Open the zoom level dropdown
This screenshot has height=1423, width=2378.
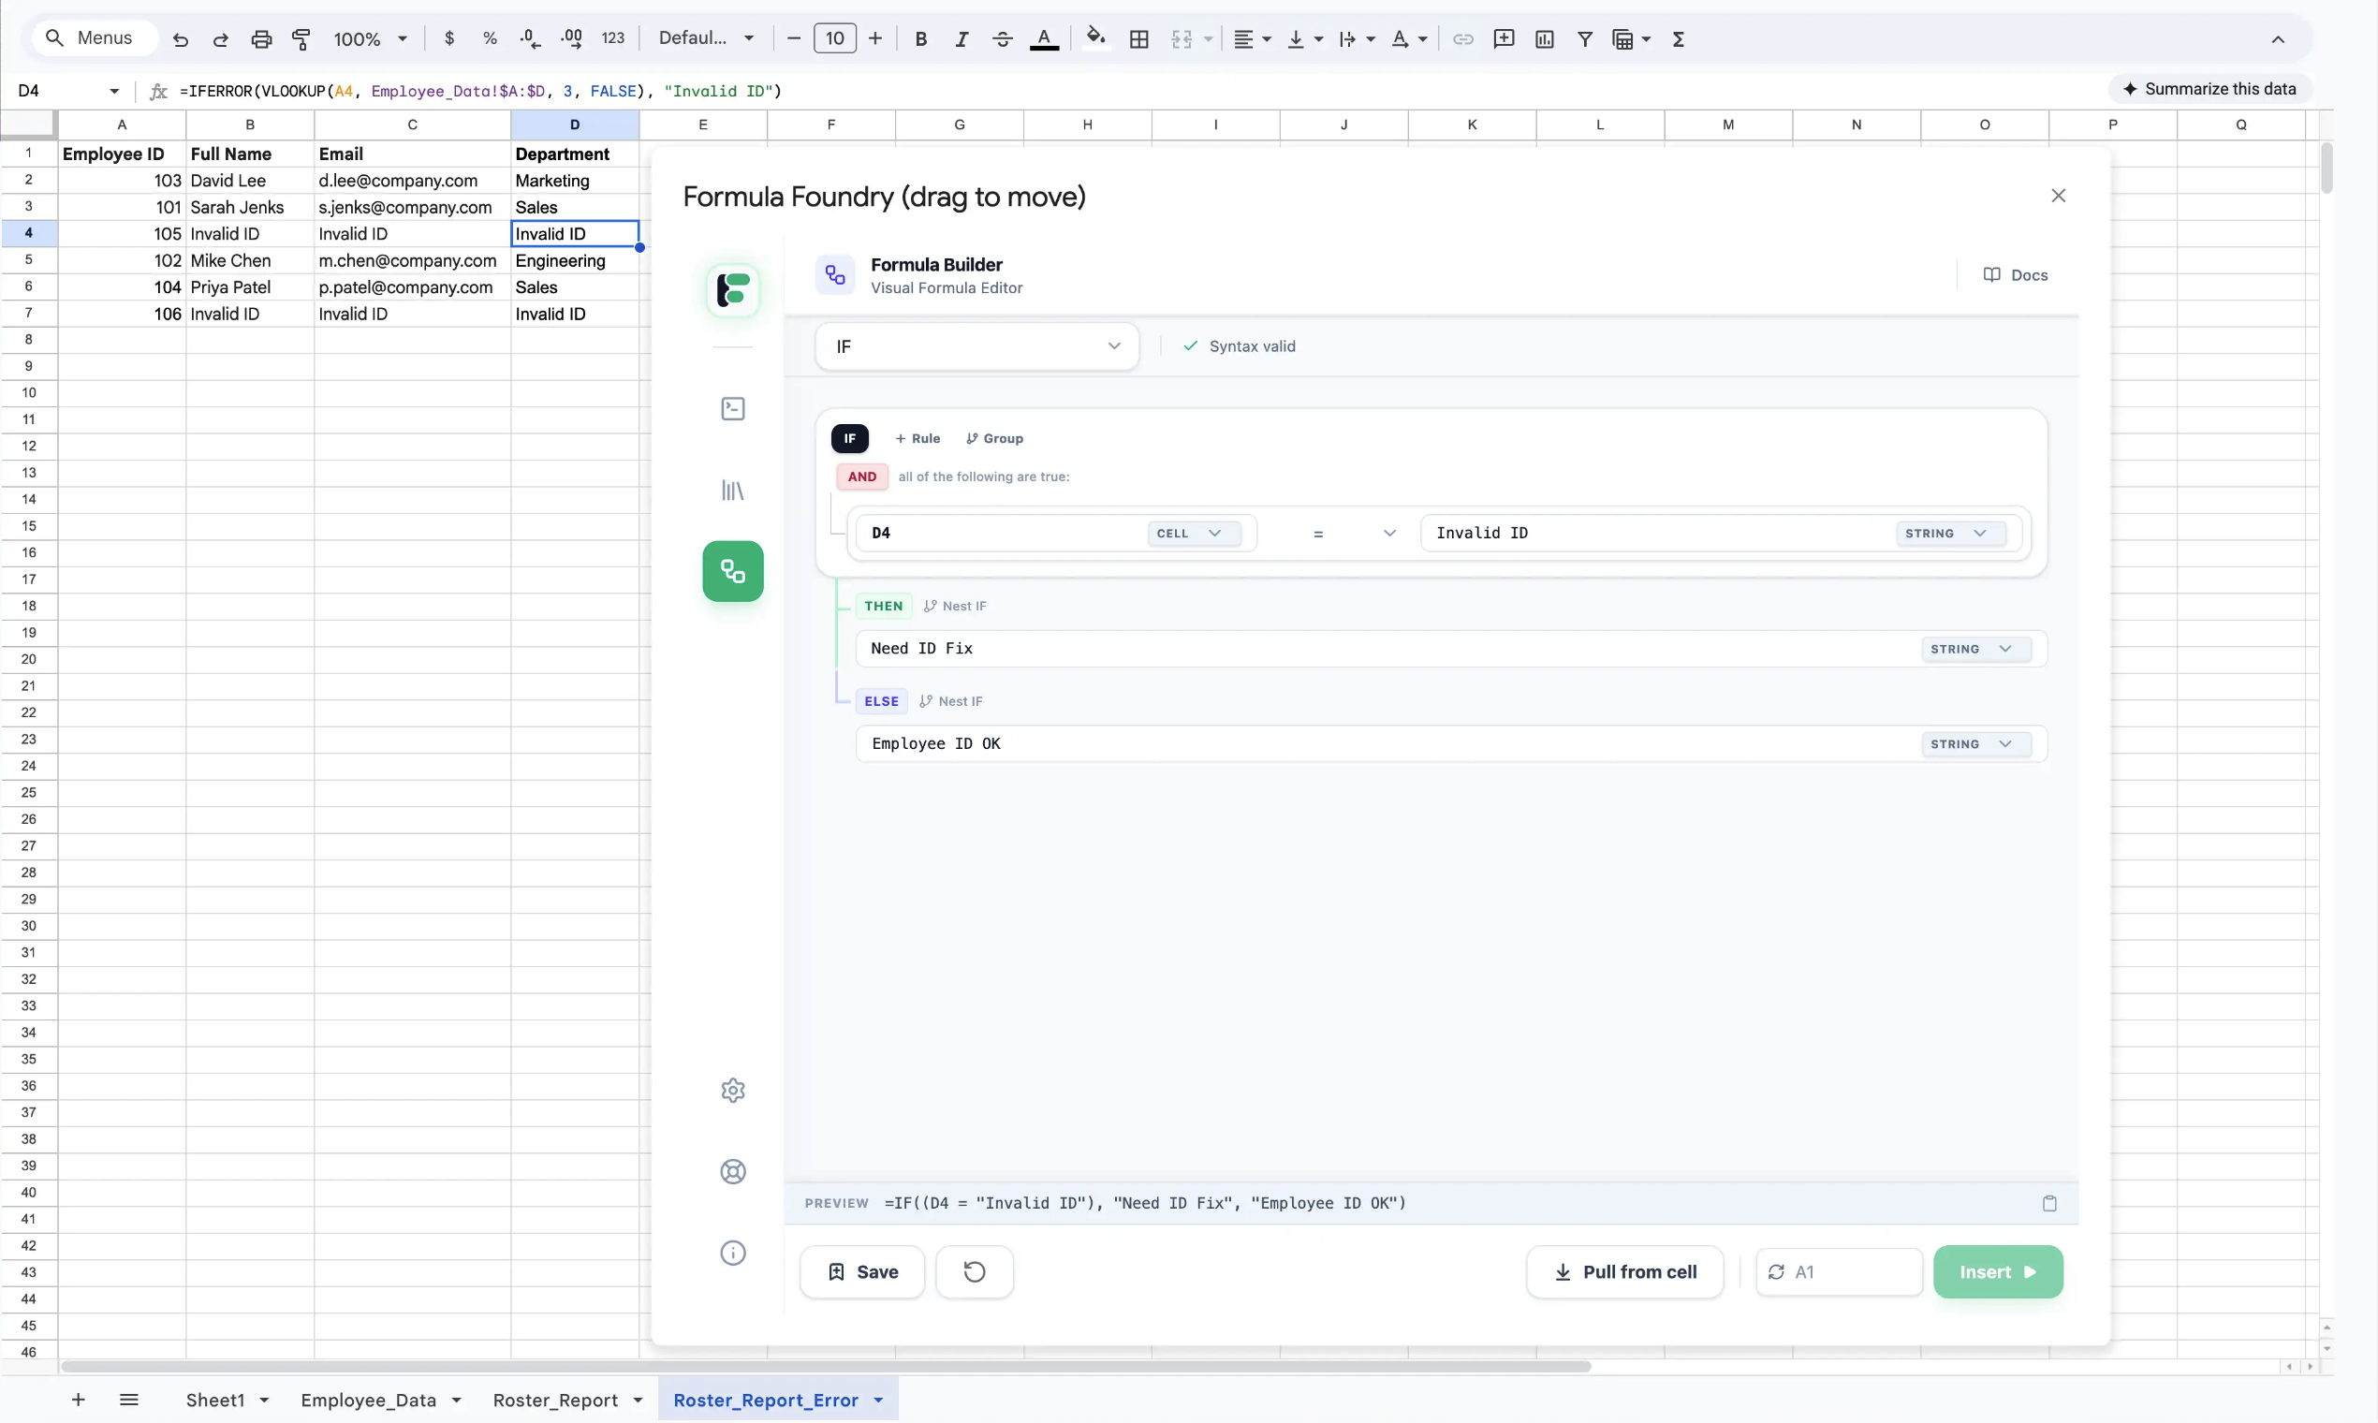(369, 38)
